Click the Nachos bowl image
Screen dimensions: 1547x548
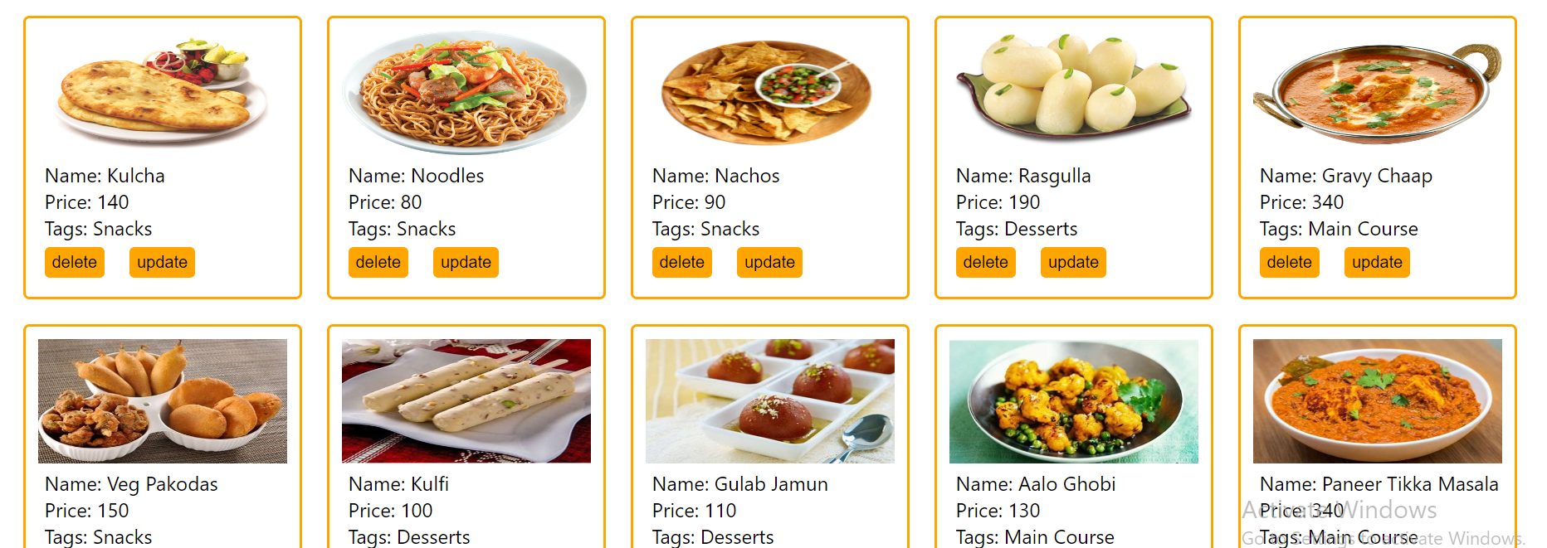(x=770, y=93)
